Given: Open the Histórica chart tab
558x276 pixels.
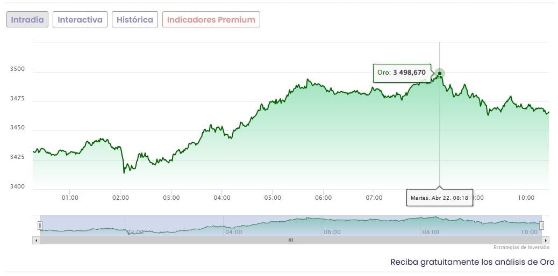Looking at the screenshot, I should 135,20.
